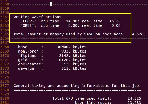Click the 'wavefun' label
Viewport: 148px width, 104px height.
pos(26,68)
